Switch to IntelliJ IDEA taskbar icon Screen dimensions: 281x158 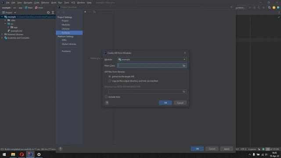pos(30,154)
